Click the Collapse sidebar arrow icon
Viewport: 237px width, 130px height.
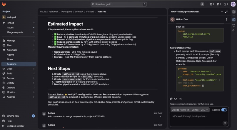click(4, 126)
